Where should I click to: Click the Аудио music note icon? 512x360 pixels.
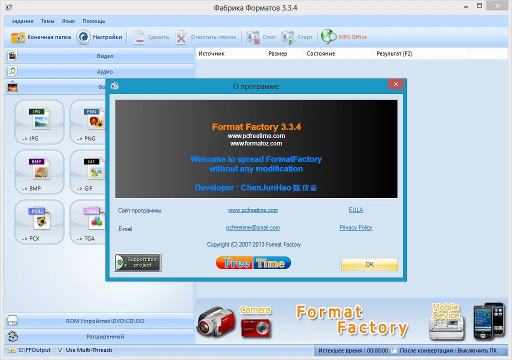[x=12, y=71]
